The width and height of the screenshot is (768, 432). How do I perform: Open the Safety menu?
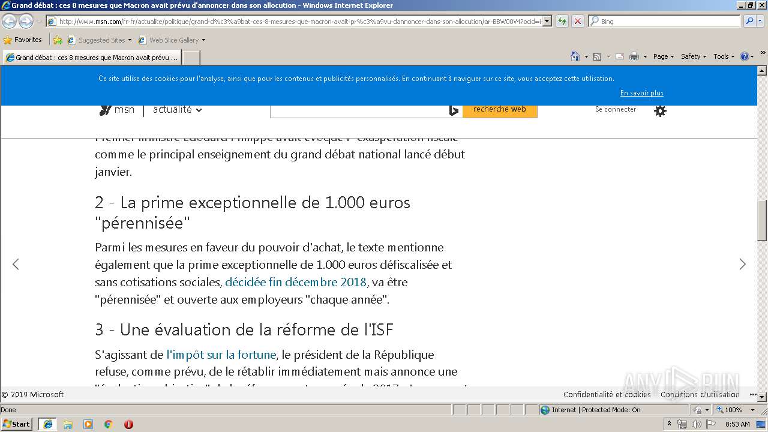click(693, 56)
